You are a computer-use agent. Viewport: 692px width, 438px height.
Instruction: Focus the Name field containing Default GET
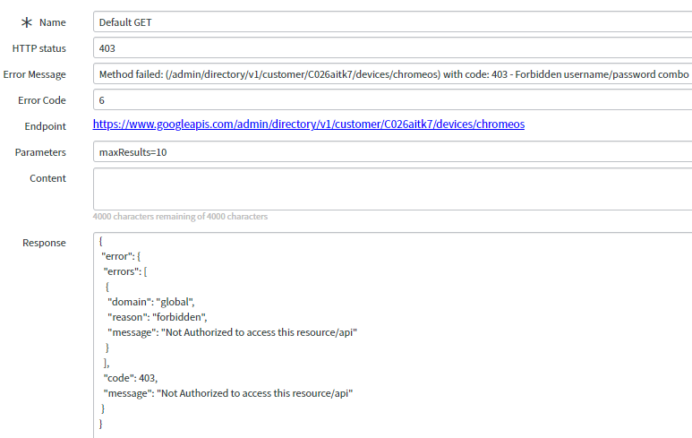(392, 22)
